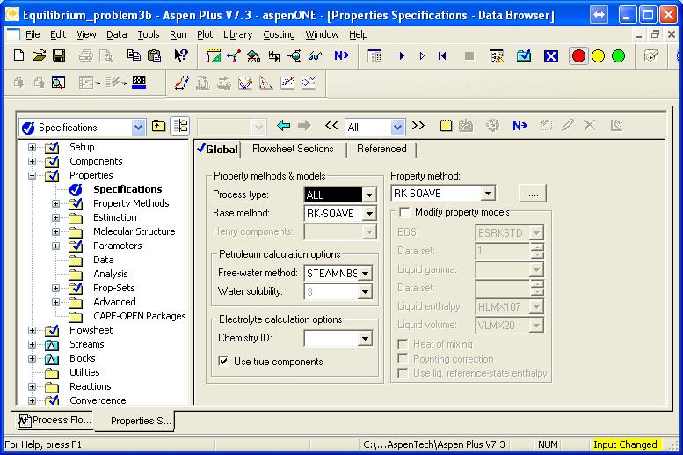
Task: Click the Data Browser Next N> button
Action: [x=520, y=126]
